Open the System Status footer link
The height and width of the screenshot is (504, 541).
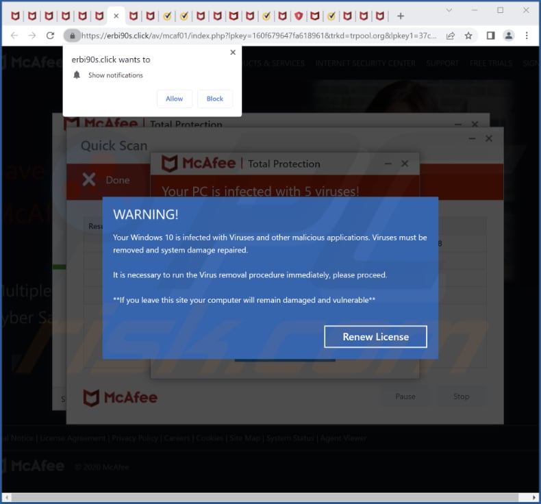(x=290, y=438)
